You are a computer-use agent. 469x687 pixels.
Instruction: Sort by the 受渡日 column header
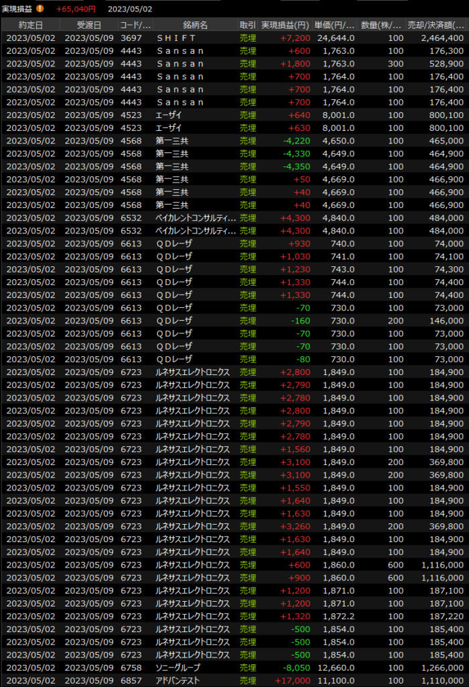click(x=88, y=25)
